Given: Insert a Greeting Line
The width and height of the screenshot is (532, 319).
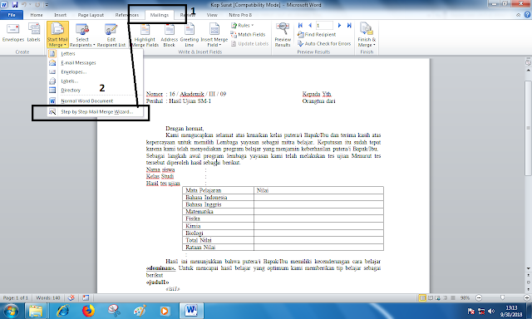Looking at the screenshot, I should pyautogui.click(x=190, y=35).
